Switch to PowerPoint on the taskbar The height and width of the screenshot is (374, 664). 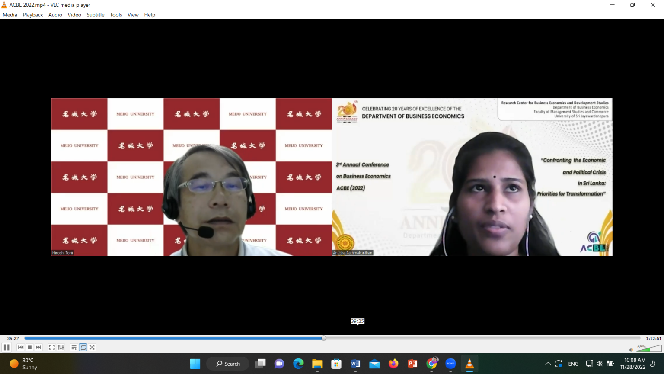pyautogui.click(x=412, y=364)
